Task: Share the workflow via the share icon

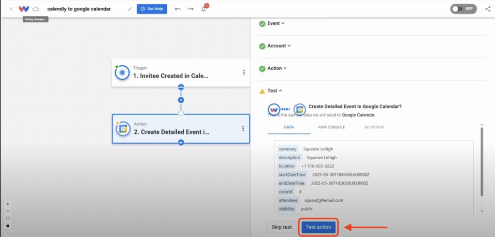Action: [x=488, y=9]
